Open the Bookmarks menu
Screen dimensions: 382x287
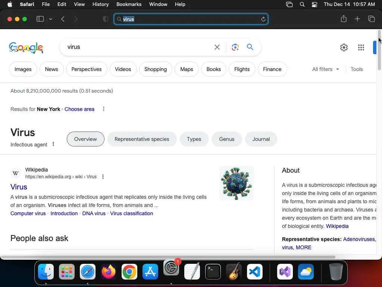129,4
